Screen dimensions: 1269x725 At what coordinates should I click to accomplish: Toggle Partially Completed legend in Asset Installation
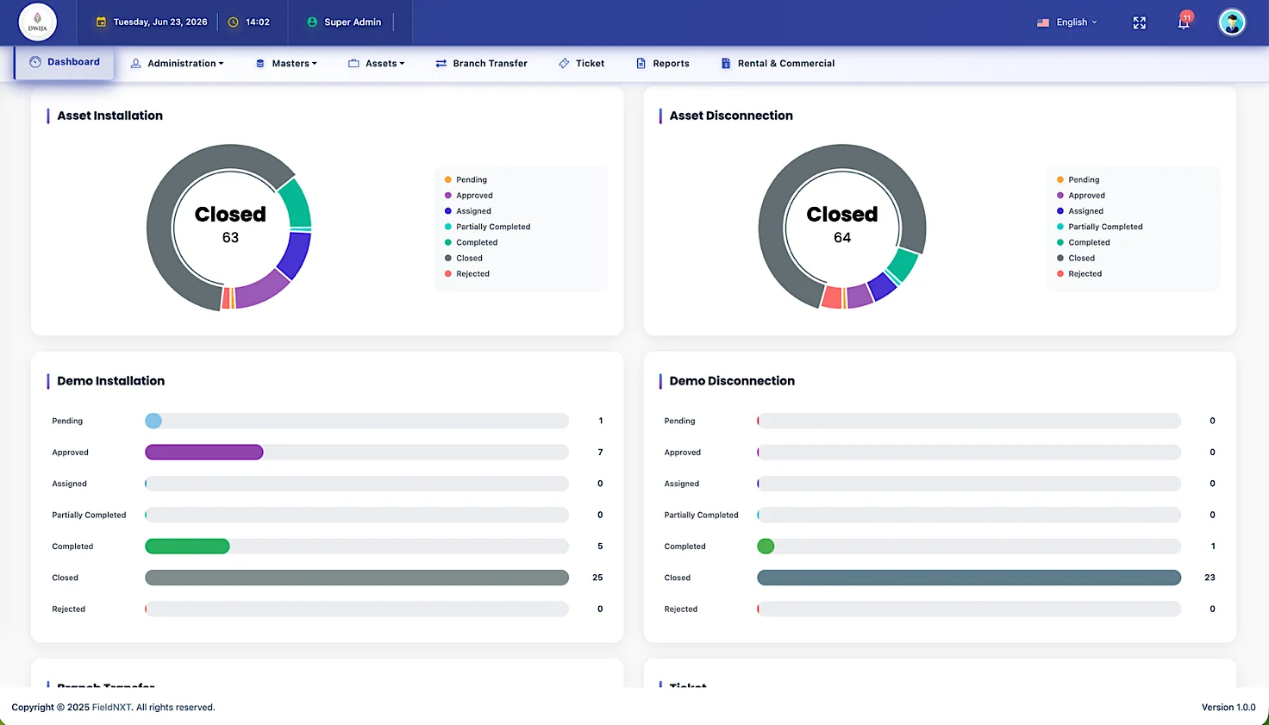click(x=487, y=227)
